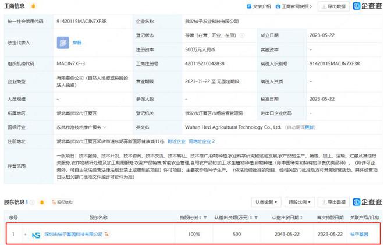The height and width of the screenshot is (245, 384).
Task: Click first holding date 2023-05-22 in shareholder row
Action: click(x=330, y=234)
